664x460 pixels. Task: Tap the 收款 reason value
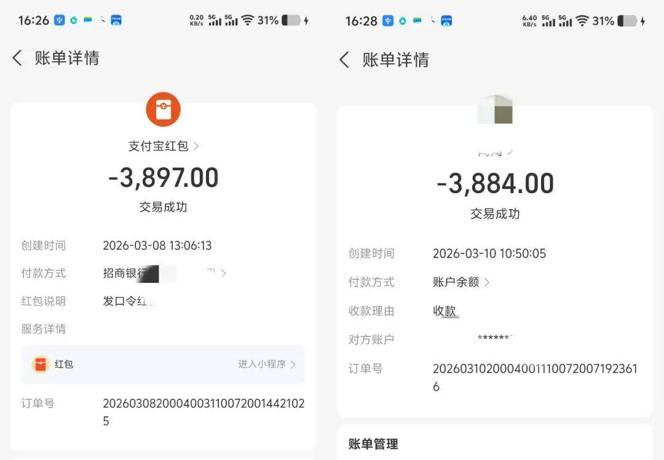click(x=445, y=311)
